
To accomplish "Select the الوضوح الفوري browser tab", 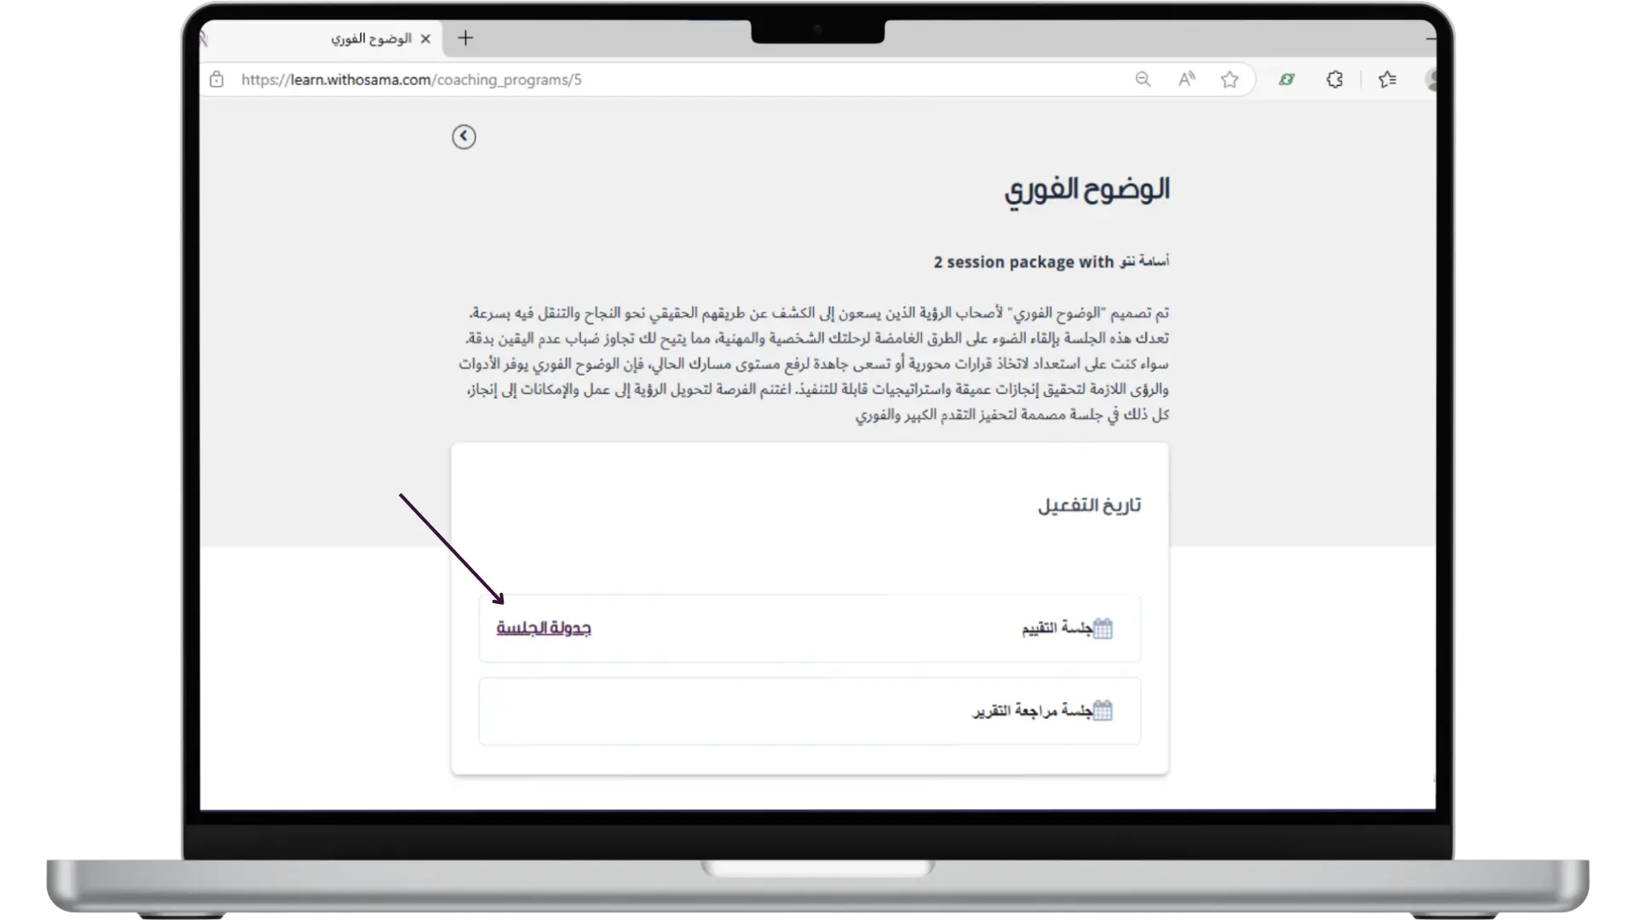I will click(371, 38).
